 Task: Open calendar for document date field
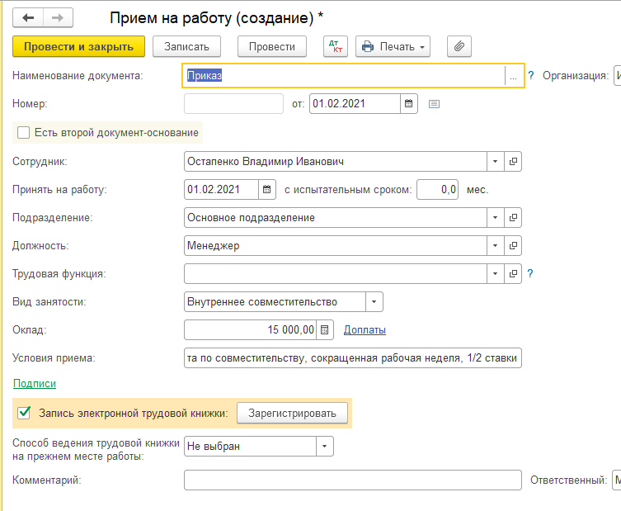(408, 104)
